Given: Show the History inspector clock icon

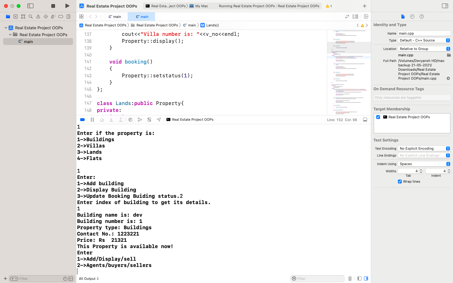Looking at the screenshot, I should (x=412, y=16).
